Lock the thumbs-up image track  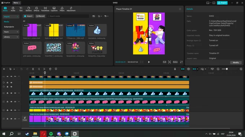point(7,93)
